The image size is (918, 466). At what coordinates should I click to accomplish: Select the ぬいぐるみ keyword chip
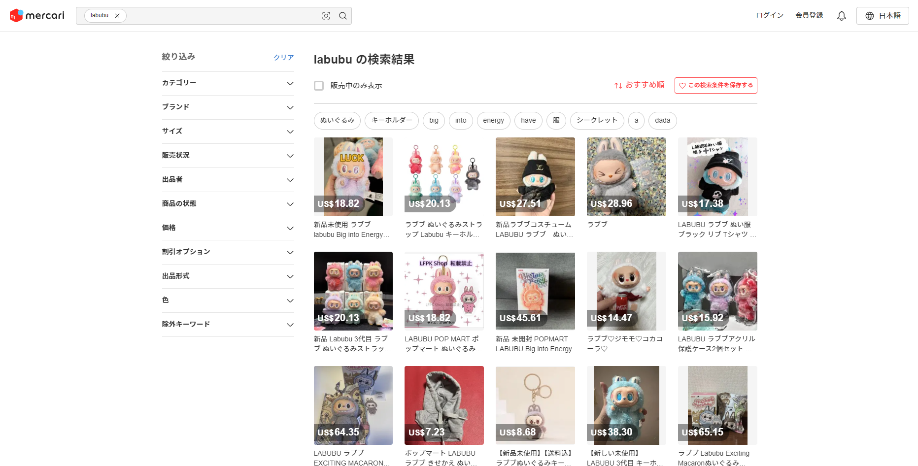pyautogui.click(x=337, y=120)
